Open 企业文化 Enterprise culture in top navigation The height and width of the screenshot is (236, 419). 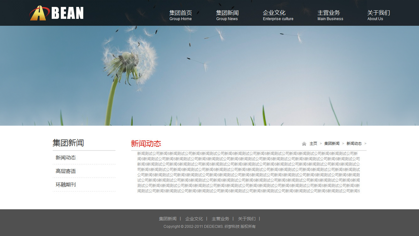[278, 15]
